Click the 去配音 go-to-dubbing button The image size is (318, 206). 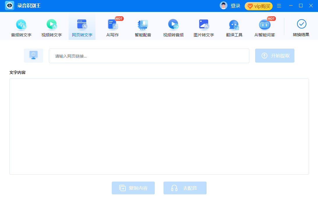(x=185, y=188)
